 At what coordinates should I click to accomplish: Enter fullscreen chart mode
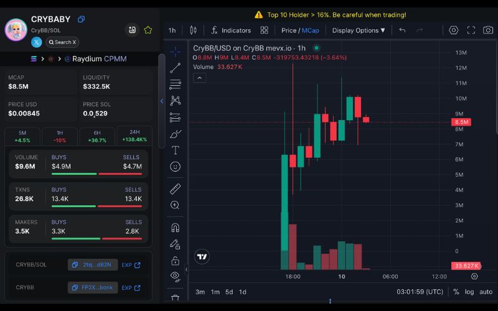(471, 30)
